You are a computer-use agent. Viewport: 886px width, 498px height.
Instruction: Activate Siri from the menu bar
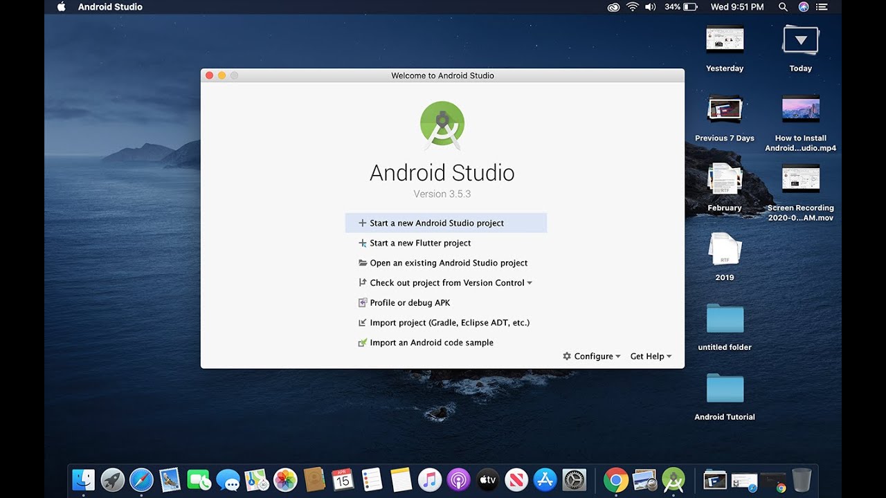tap(803, 7)
